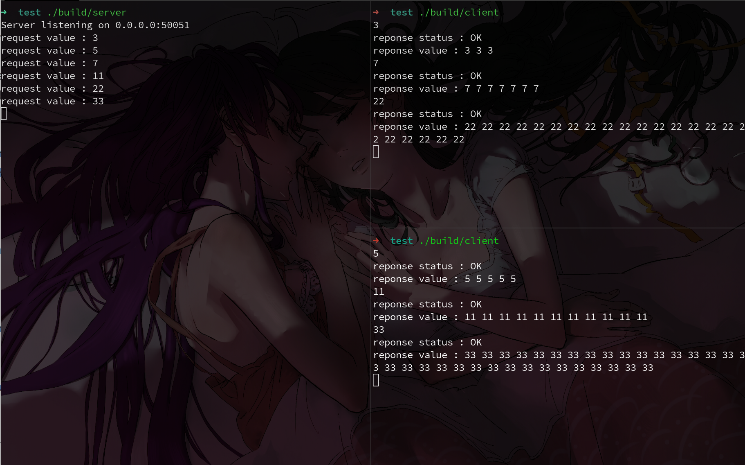Click input '11' in bottom client pane
Screen dimensions: 745x465
coord(379,292)
